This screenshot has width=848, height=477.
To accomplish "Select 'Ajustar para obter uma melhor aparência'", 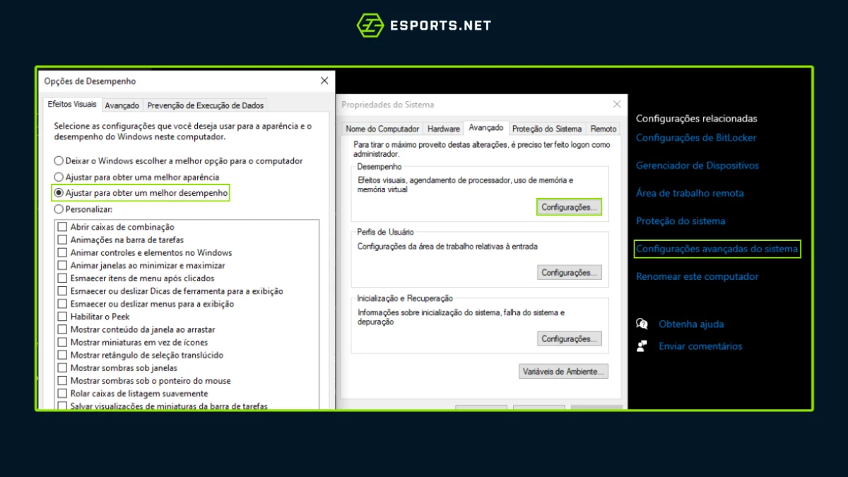I will (x=59, y=177).
